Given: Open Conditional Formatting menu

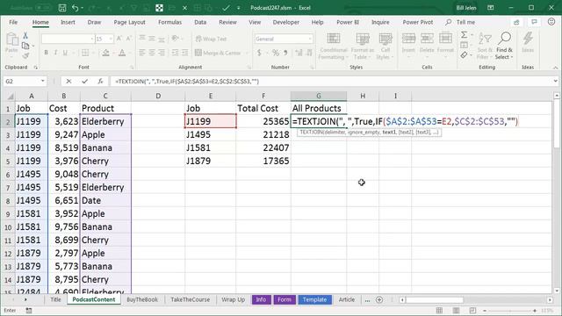Looking at the screenshot, I should point(334,47).
